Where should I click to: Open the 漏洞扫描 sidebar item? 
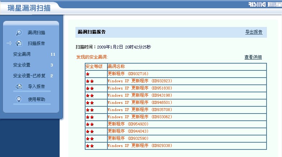(x=36, y=33)
